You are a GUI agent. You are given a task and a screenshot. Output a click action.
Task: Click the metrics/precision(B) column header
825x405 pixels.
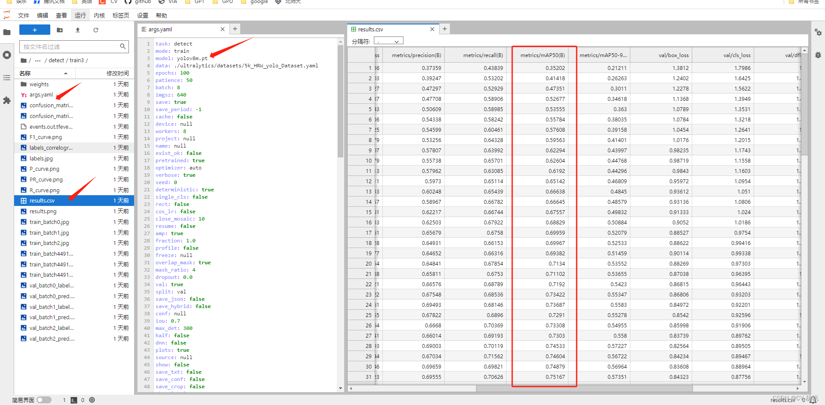coord(413,55)
